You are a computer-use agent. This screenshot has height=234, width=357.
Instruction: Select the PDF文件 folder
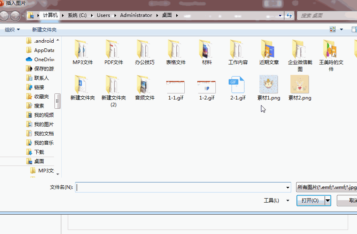[113, 50]
